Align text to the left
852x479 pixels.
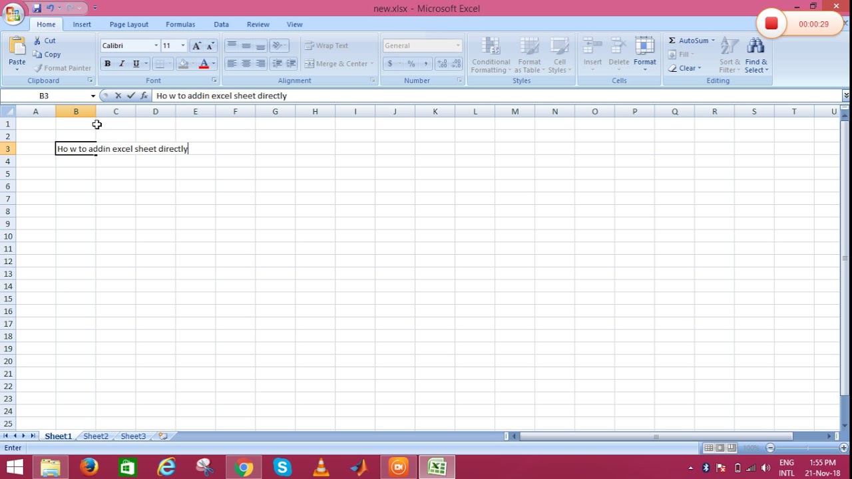click(232, 63)
